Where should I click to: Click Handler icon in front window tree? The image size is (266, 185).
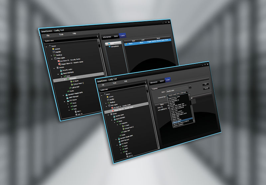(x=108, y=99)
